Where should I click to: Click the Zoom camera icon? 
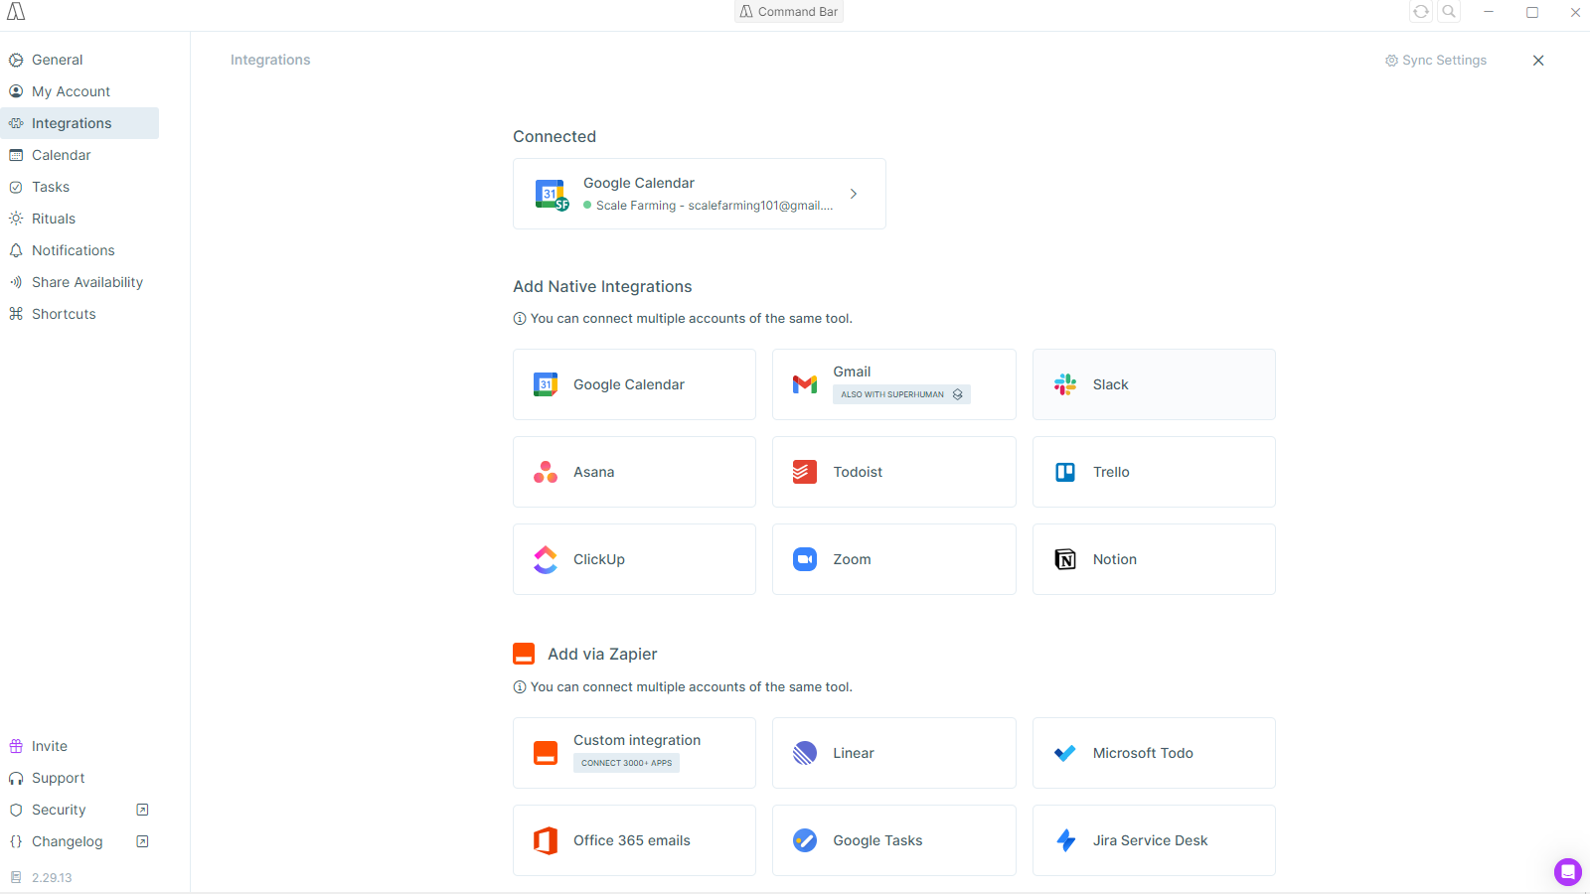pos(805,559)
